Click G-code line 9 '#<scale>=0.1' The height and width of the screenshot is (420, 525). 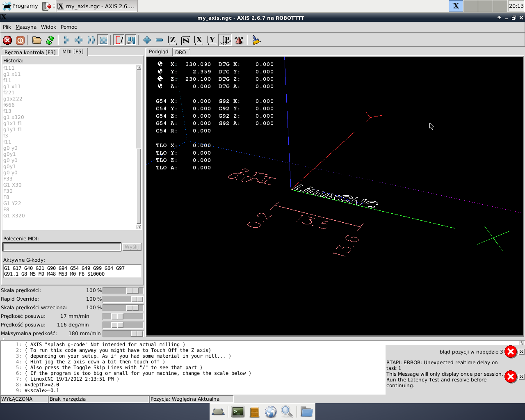click(41, 390)
